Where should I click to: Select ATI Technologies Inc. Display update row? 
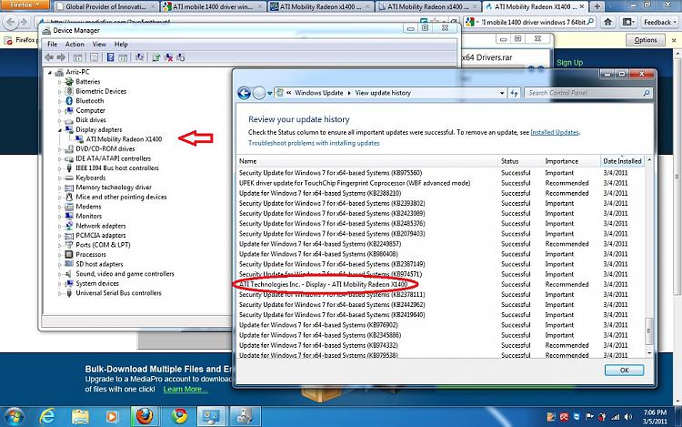pos(439,284)
